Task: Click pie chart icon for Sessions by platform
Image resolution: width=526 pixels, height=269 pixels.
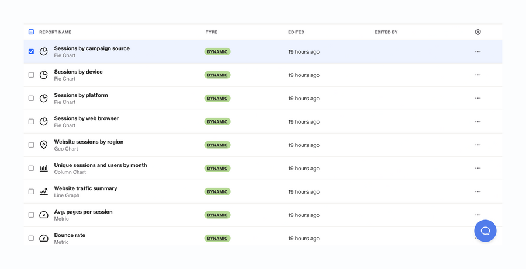Action: [44, 98]
